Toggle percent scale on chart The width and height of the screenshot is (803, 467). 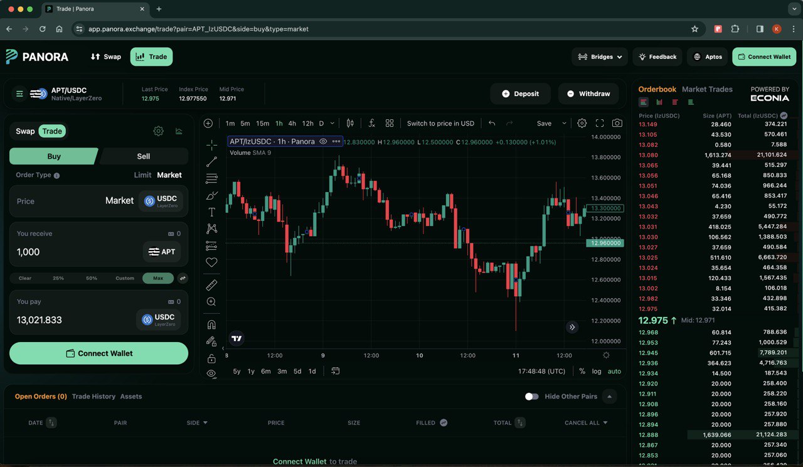(582, 371)
